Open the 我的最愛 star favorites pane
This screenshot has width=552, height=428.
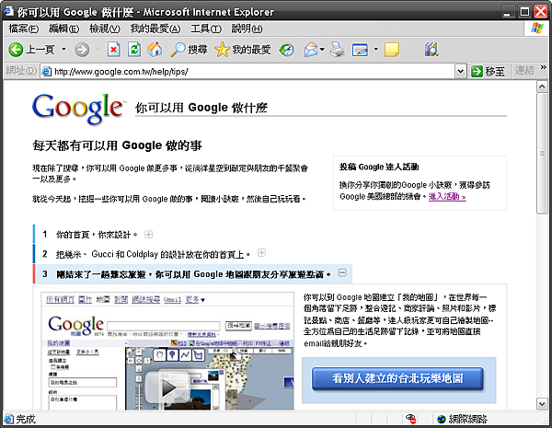click(x=243, y=50)
